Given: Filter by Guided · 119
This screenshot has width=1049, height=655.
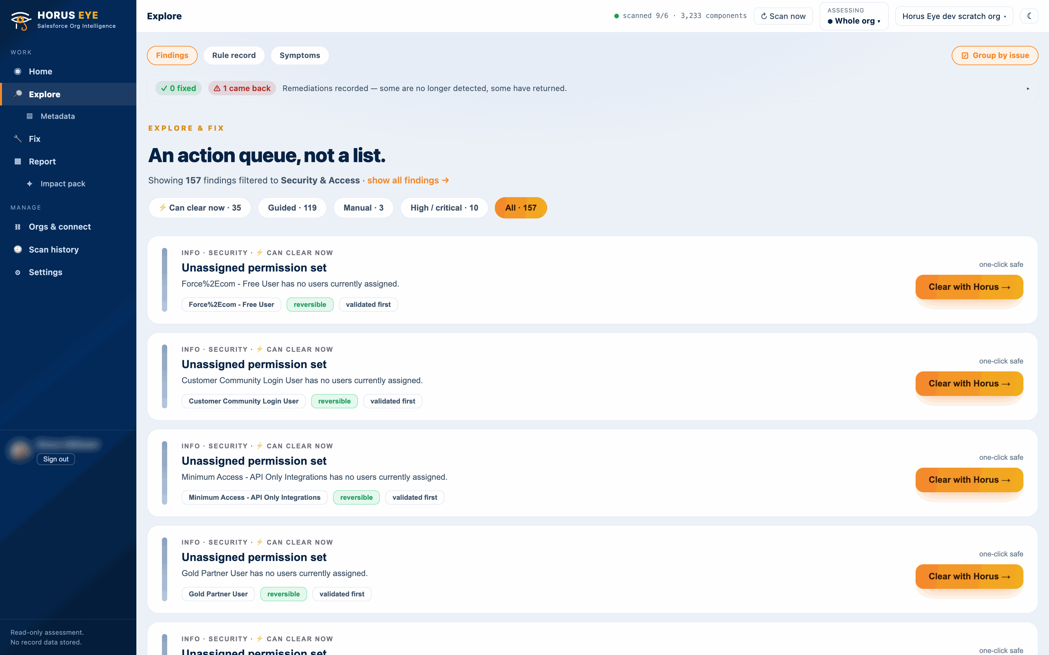Looking at the screenshot, I should tap(292, 208).
